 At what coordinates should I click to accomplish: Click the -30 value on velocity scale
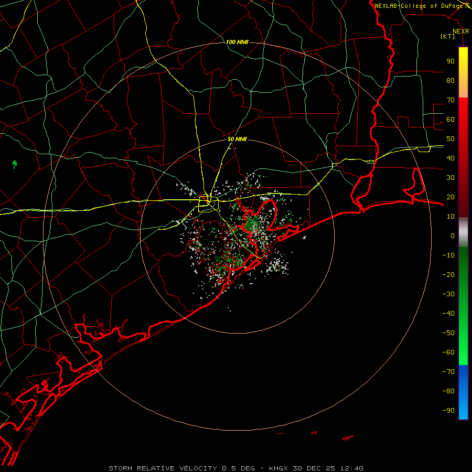click(x=448, y=294)
